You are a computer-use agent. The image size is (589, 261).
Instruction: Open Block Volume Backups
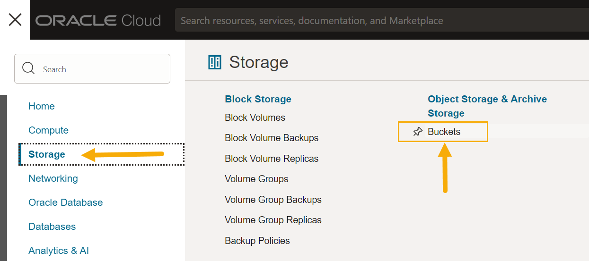click(x=272, y=138)
